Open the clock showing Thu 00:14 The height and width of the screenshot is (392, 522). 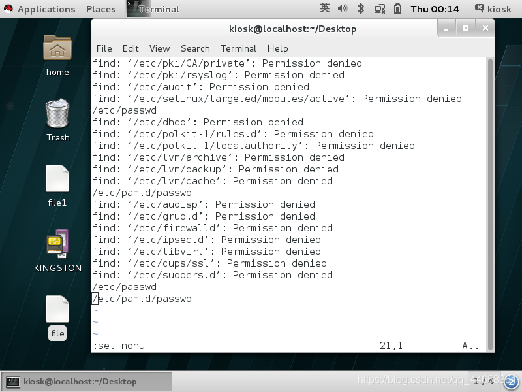coord(435,9)
